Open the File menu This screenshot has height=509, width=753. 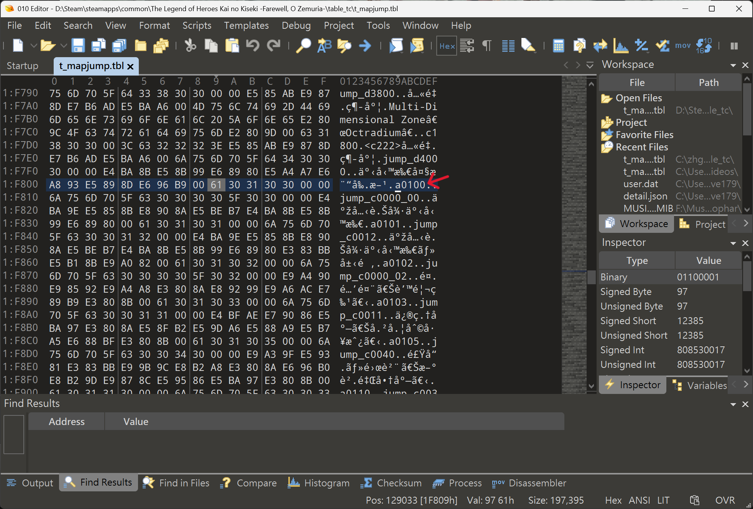15,25
